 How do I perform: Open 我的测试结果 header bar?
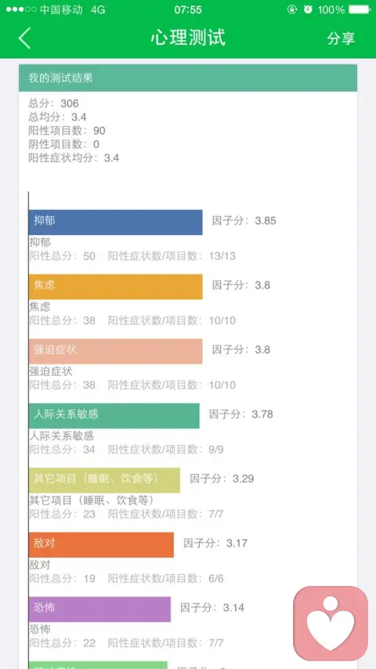[188, 78]
